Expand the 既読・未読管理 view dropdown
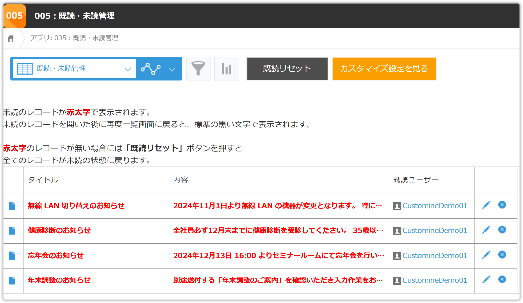 coord(128,69)
